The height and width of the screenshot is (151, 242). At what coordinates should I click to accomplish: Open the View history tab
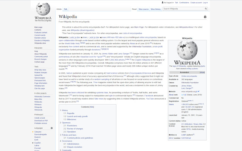pos(155,9)
